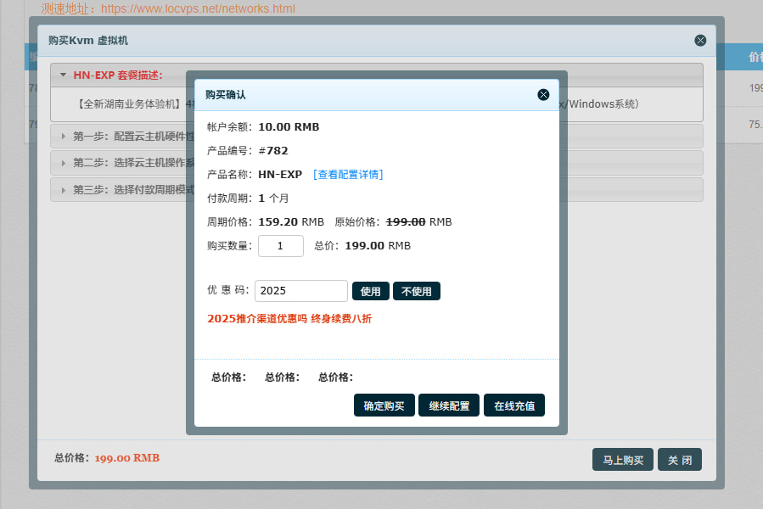763x509 pixels.
Task: Click 马上购买 at the bottom
Action: pyautogui.click(x=622, y=459)
